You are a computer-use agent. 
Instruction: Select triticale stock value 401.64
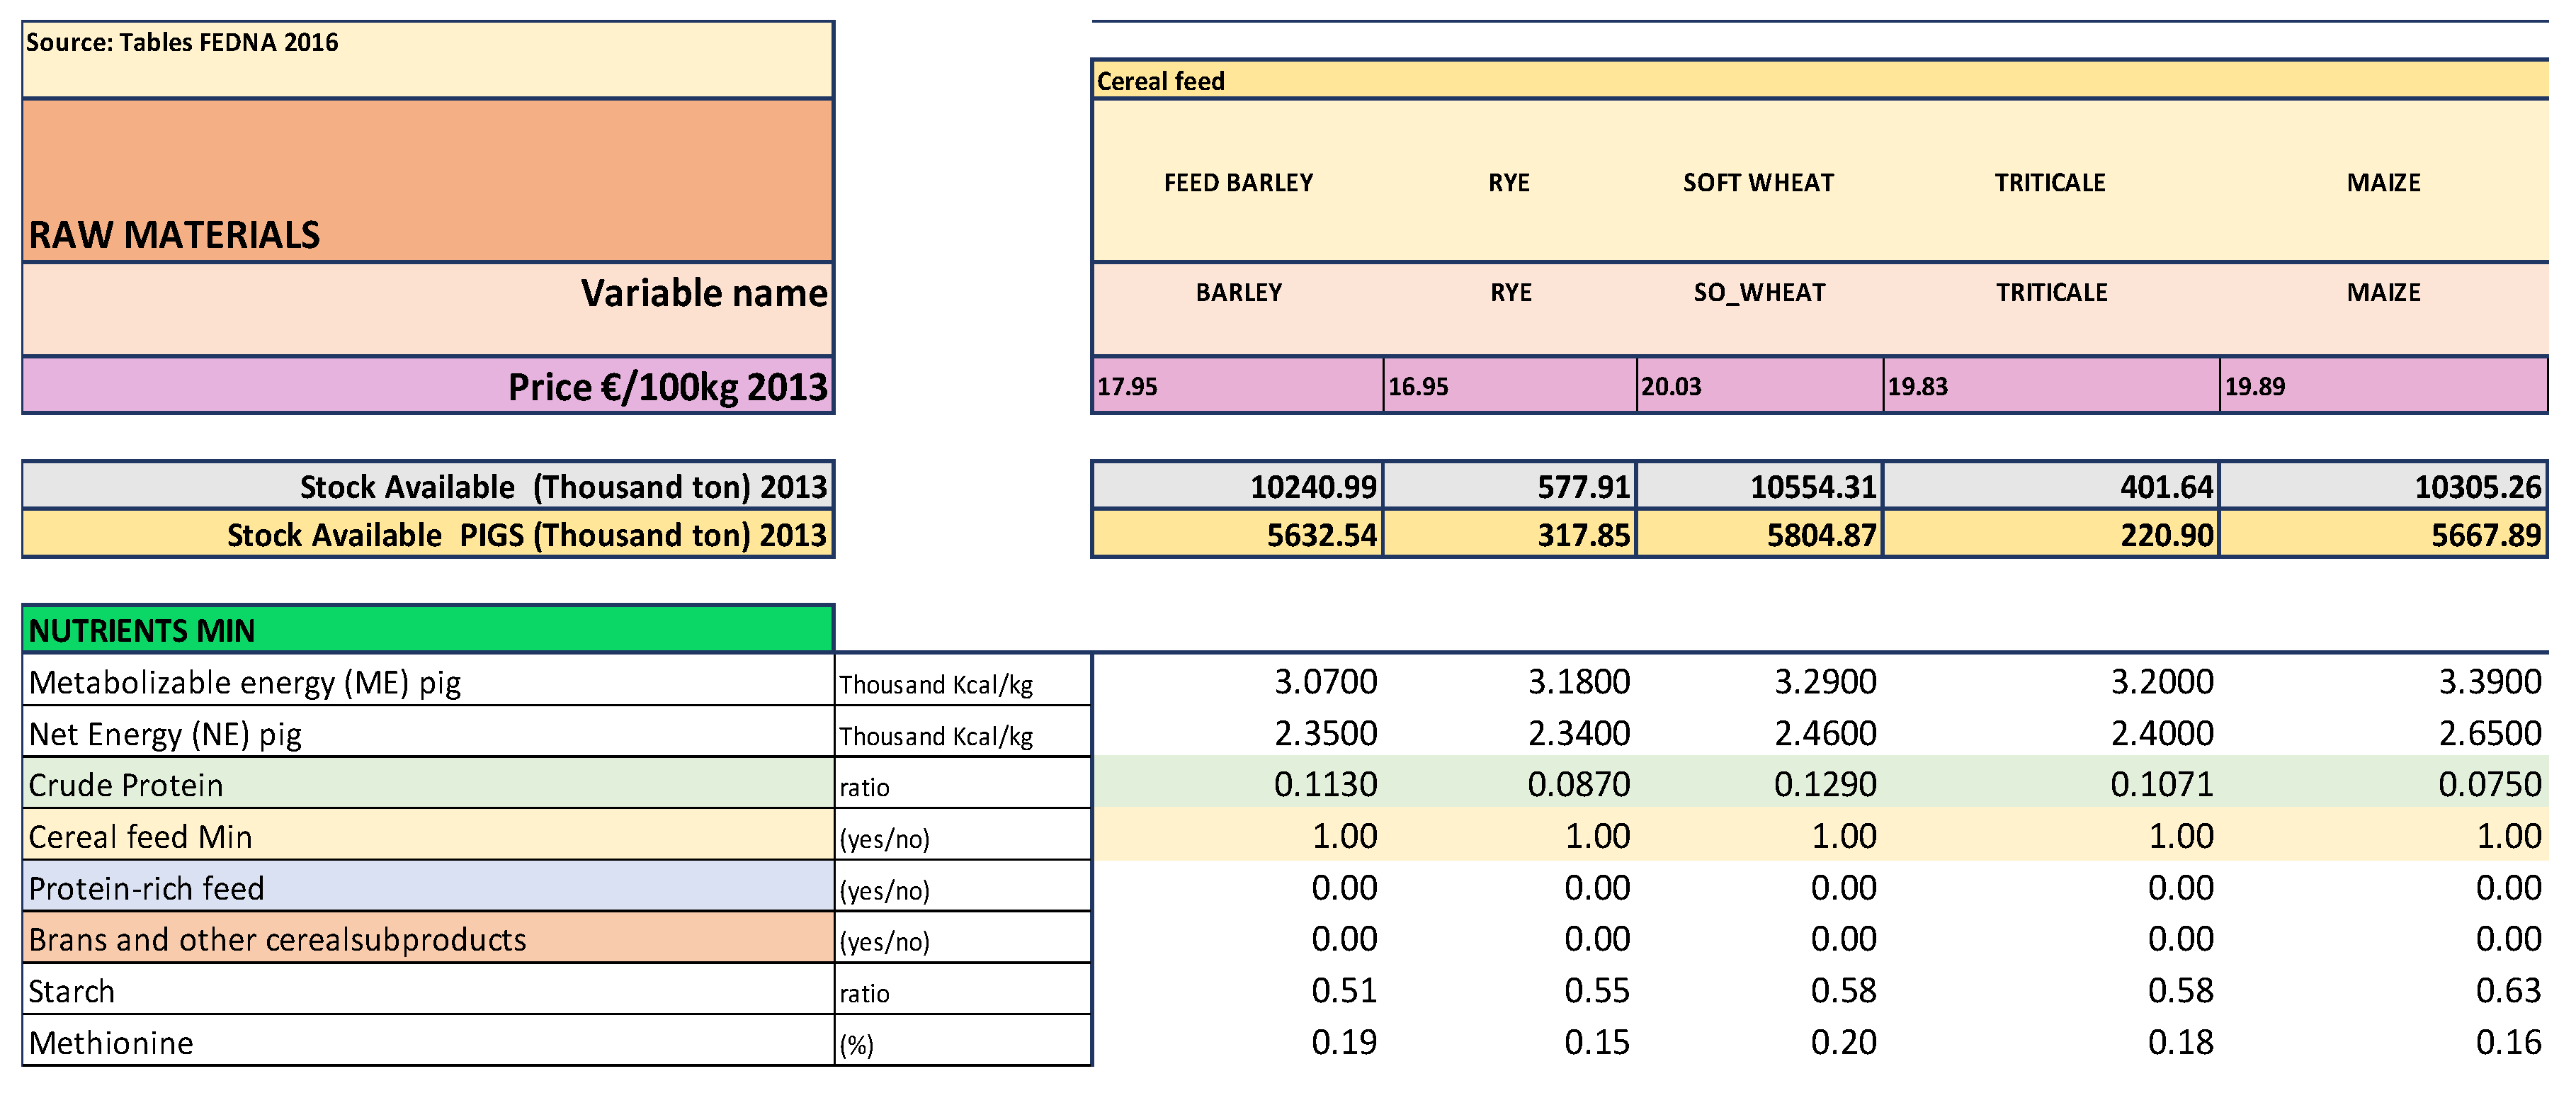click(x=2166, y=487)
